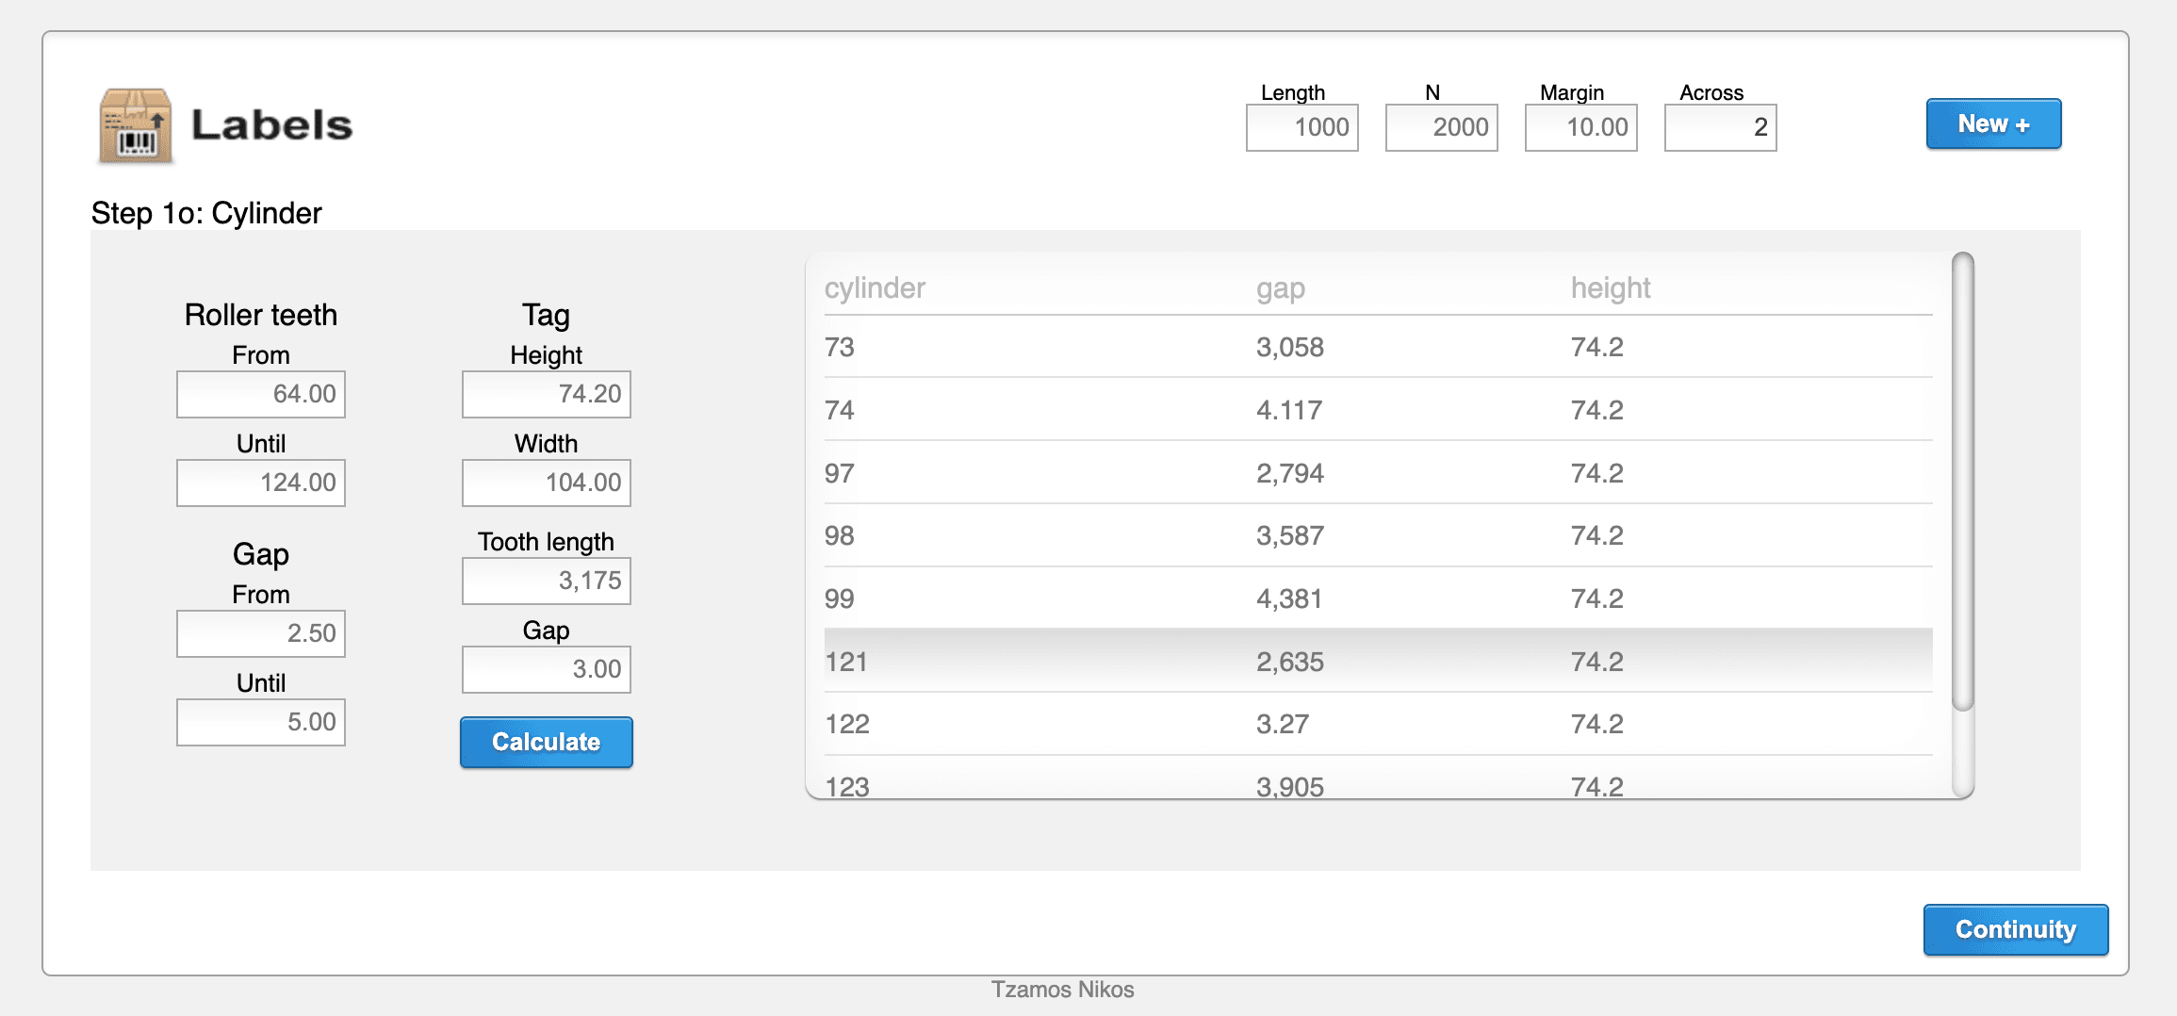Select the Tag Gap field showing 3.00
Image resolution: width=2177 pixels, height=1016 pixels.
coord(546,669)
